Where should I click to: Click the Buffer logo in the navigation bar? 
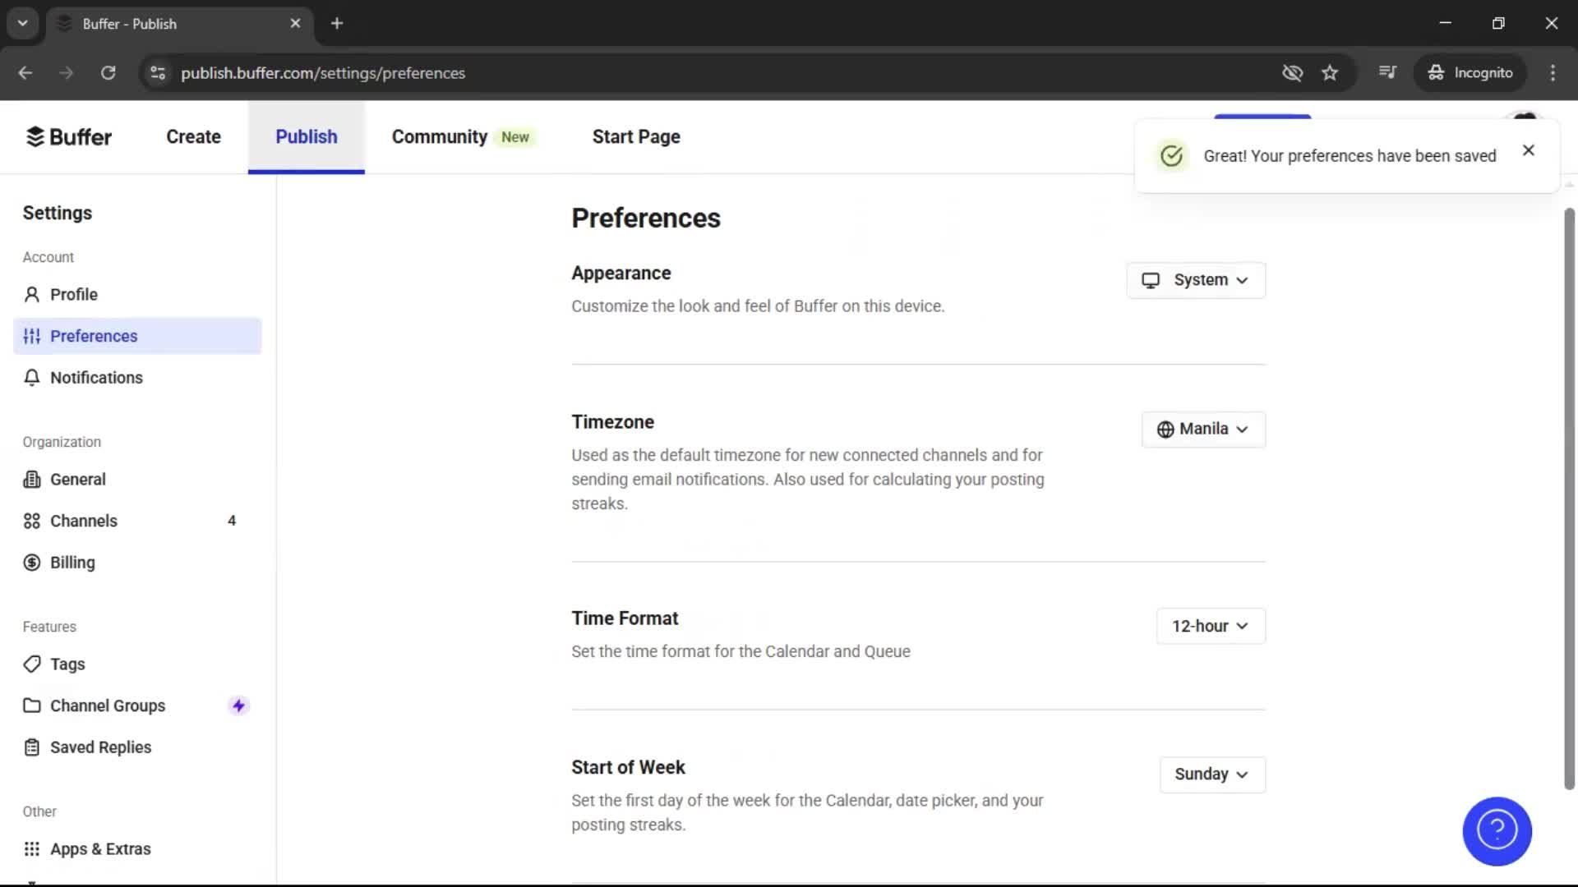pos(69,136)
